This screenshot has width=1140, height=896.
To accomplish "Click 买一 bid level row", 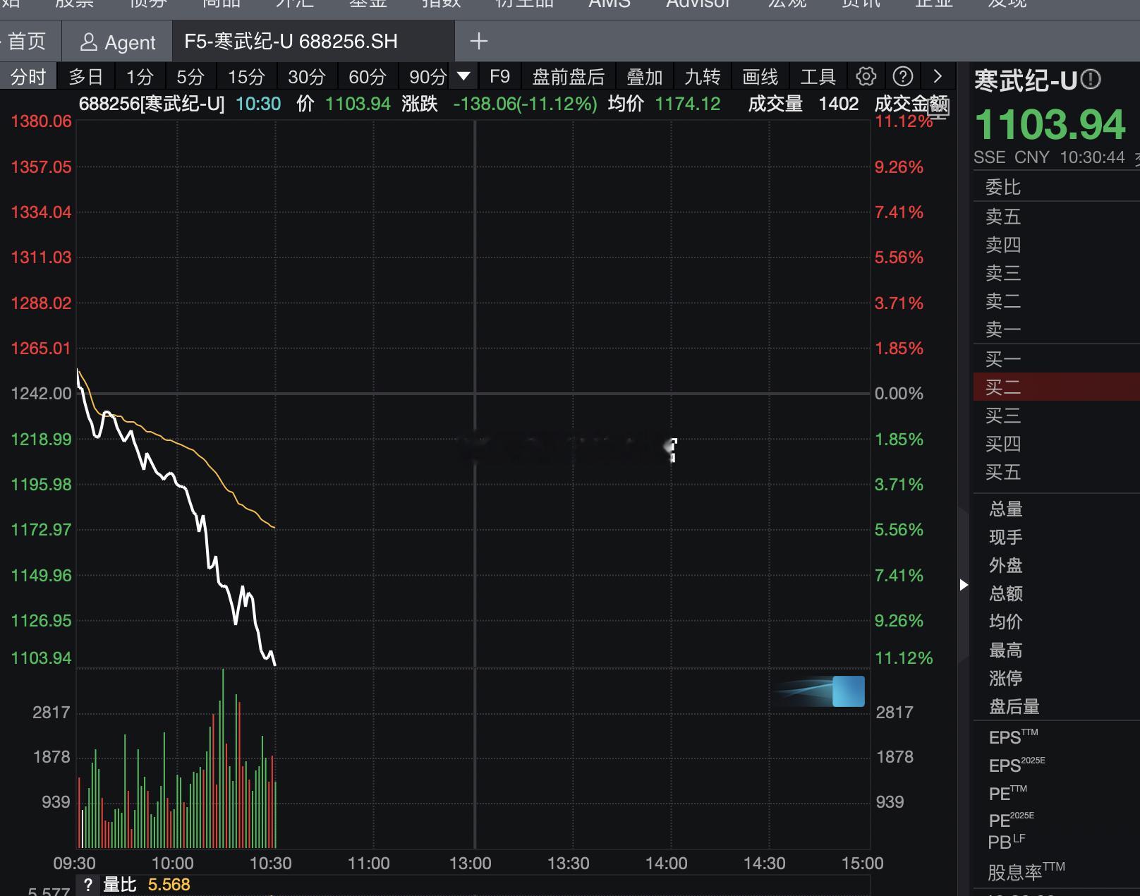I will point(1057,359).
